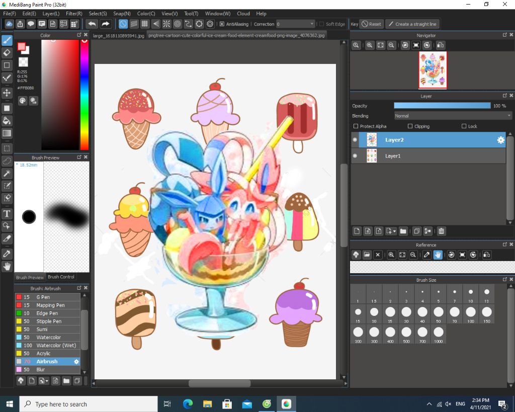515x412 pixels.
Task: Delete the selected layer with the trash icon
Action: coord(442,231)
